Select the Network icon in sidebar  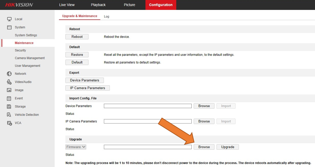point(9,74)
